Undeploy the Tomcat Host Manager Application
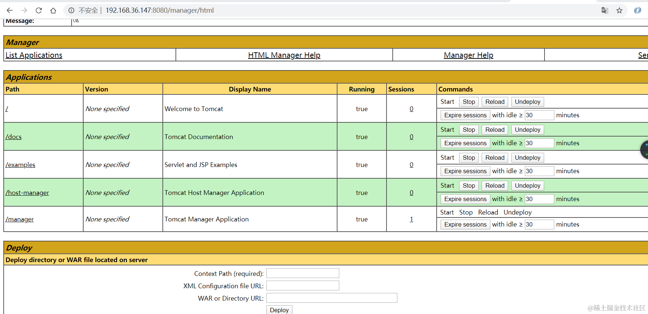648x314 pixels. coord(527,185)
